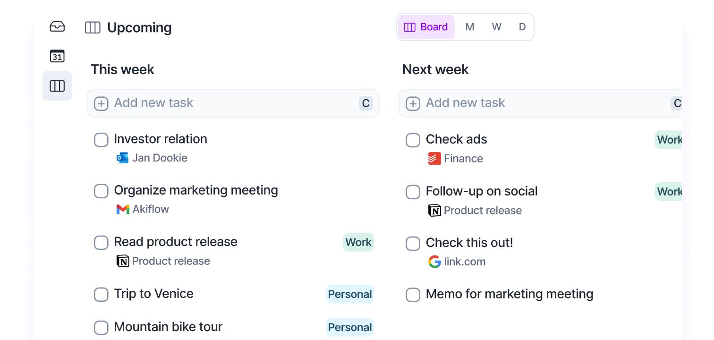Focus the Next week Add new task field
This screenshot has width=714, height=340.
[541, 103]
